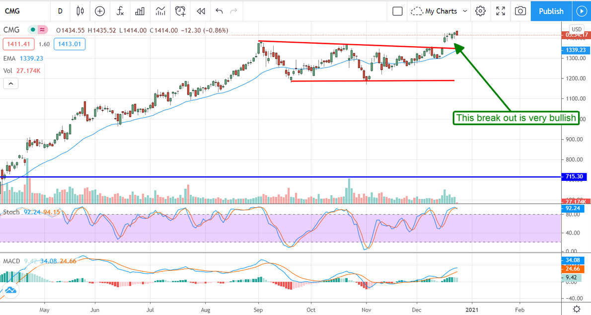Viewport: 591px width, 315px height.
Task: Create an alert with the alarm clock icon
Action: tap(181, 11)
